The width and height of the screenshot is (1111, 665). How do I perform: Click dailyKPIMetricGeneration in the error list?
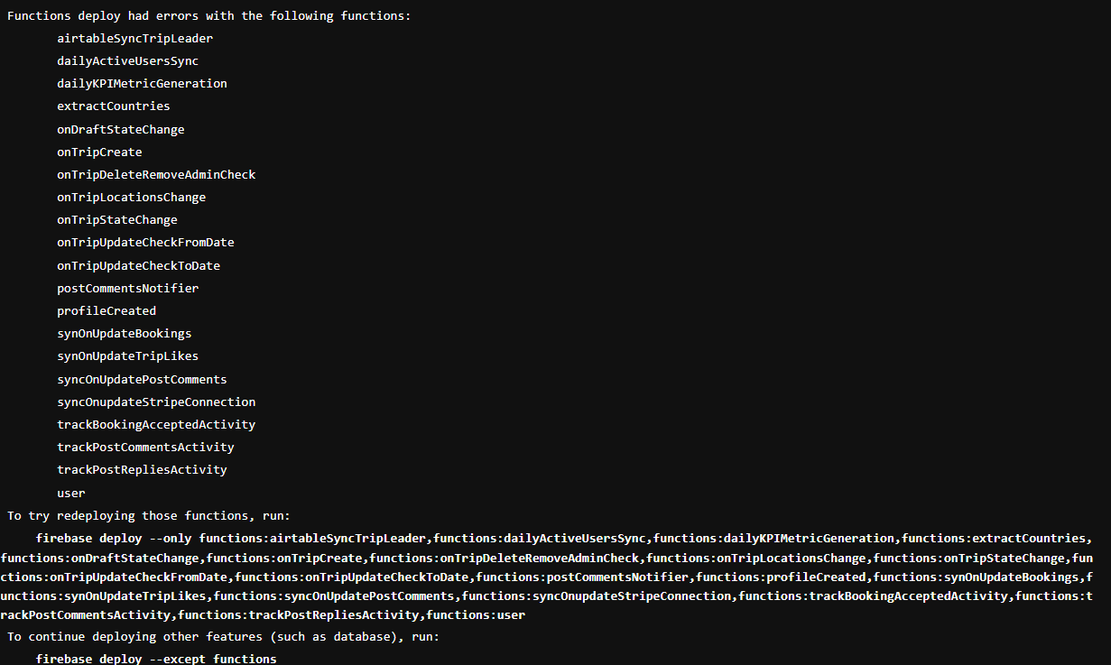[x=142, y=83]
